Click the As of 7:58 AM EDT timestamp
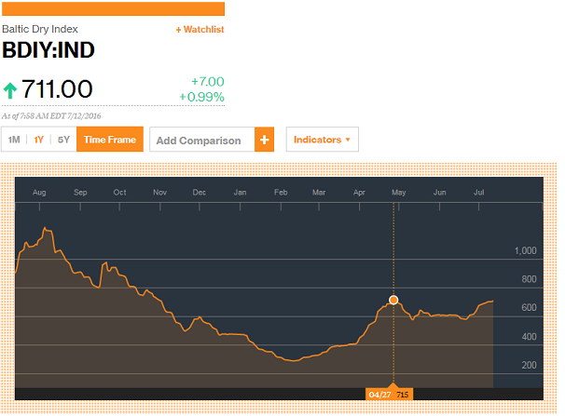 51,115
